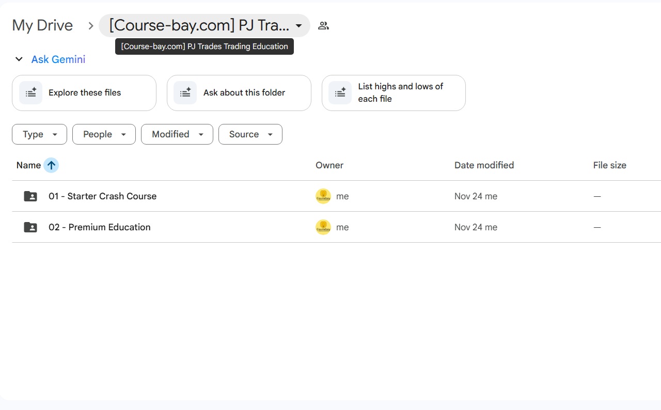The width and height of the screenshot is (661, 410).
Task: Open the Source filter dropdown
Action: click(x=250, y=134)
